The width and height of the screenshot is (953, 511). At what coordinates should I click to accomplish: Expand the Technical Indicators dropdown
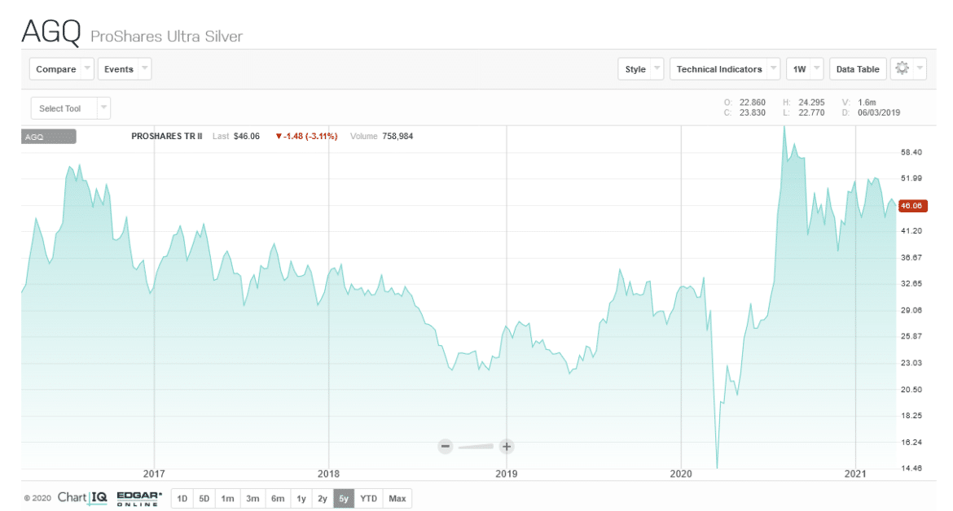tap(723, 68)
